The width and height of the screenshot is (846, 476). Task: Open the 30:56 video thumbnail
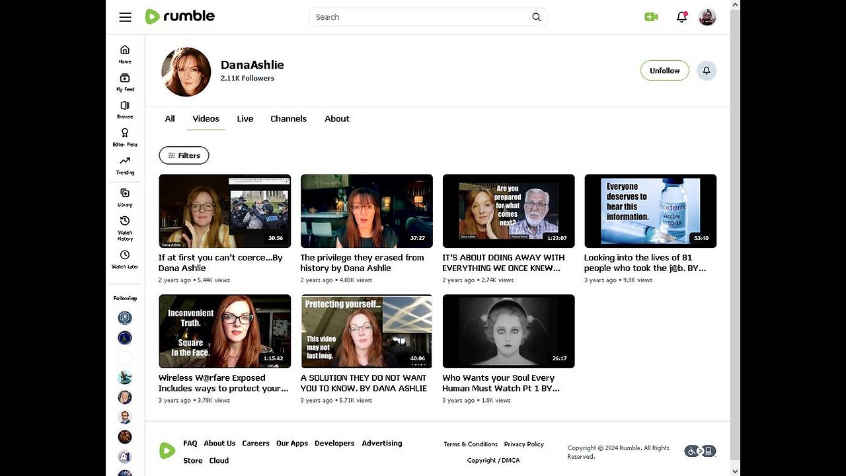[225, 211]
